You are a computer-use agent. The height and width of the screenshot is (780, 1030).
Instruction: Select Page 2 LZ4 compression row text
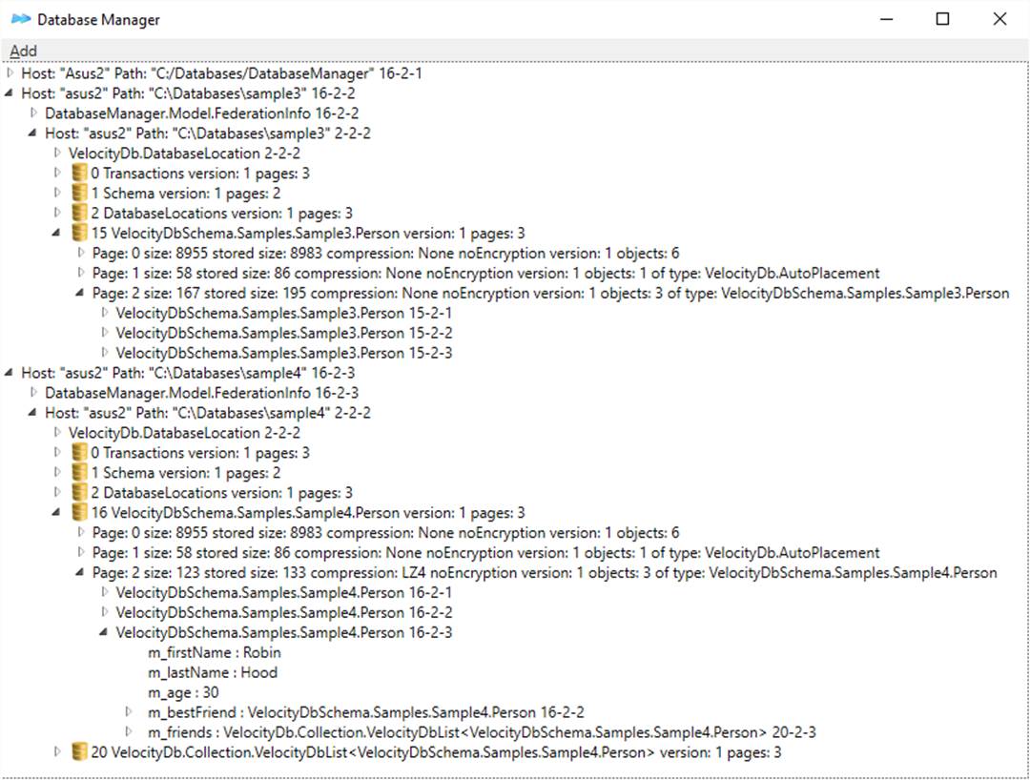[545, 572]
